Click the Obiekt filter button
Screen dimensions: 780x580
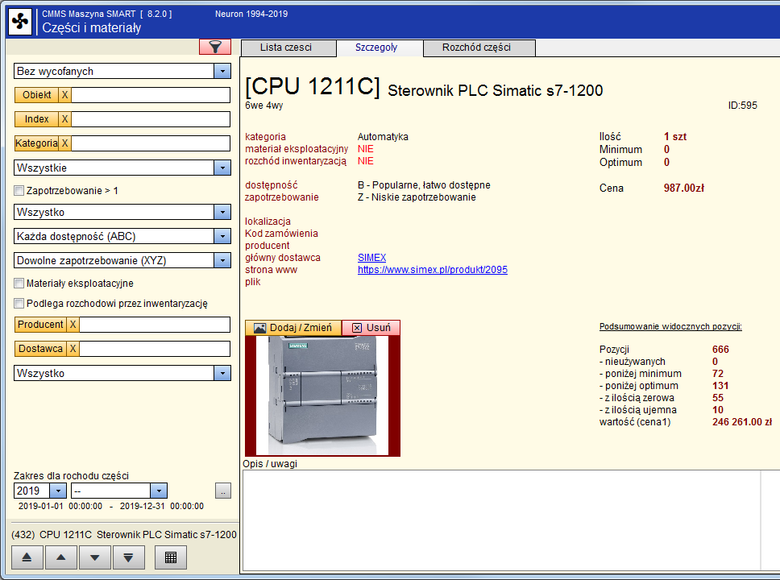36,95
